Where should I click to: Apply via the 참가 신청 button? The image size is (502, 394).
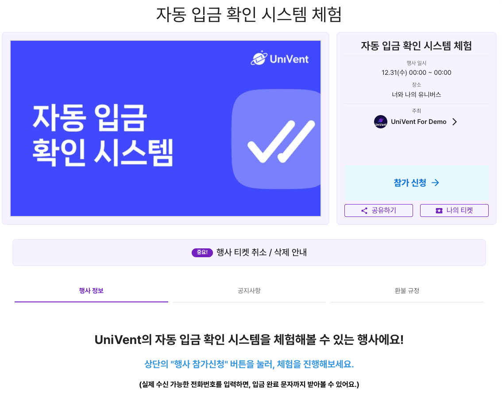[417, 183]
